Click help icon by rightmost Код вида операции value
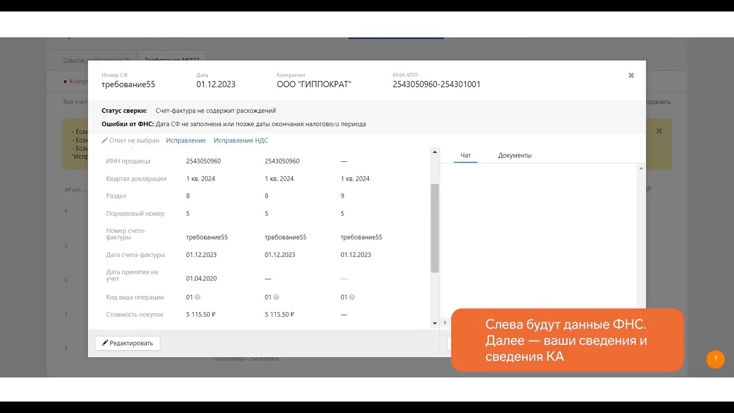 click(352, 297)
